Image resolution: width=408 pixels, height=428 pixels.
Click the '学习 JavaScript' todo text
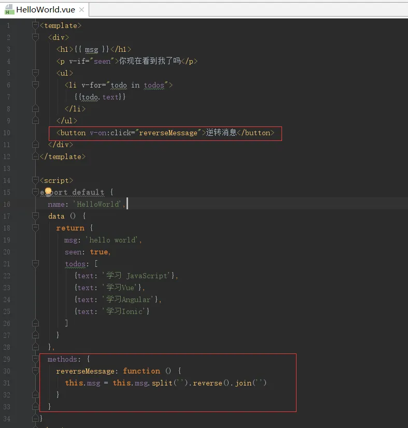coord(136,276)
